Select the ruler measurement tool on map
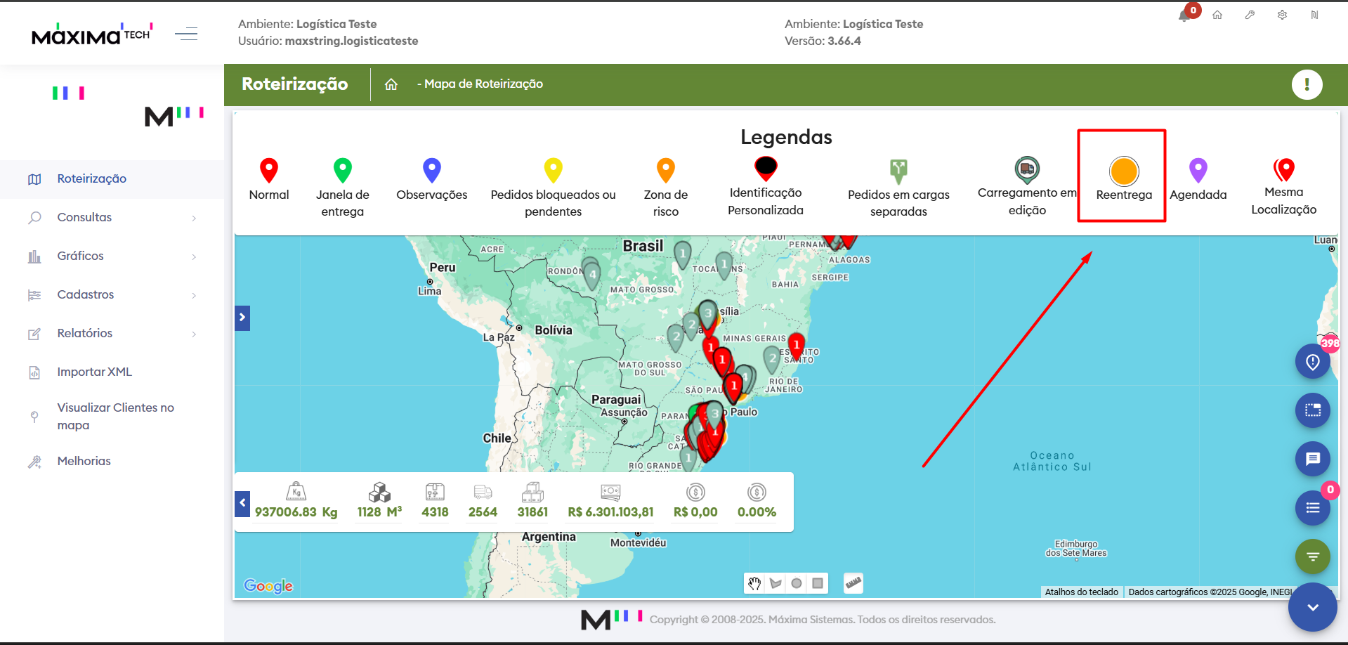Viewport: 1348px width, 645px height. coord(853,583)
